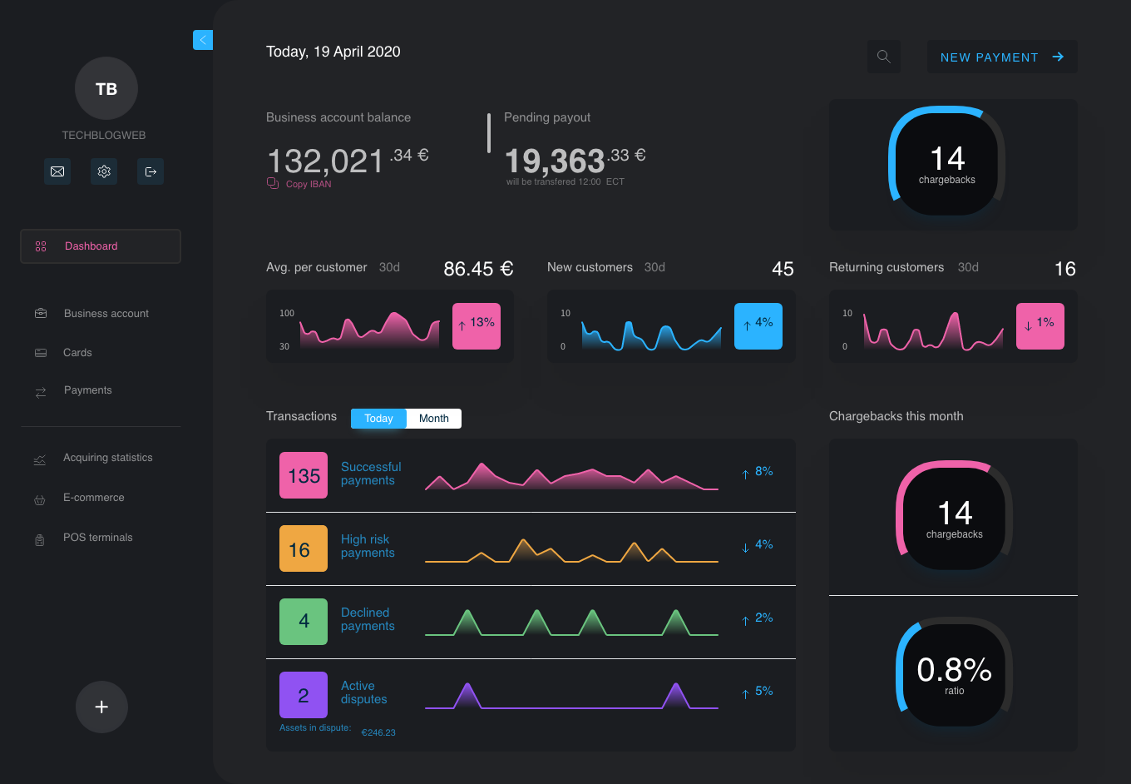This screenshot has width=1131, height=784.
Task: Click the logout icon next to settings
Action: click(x=151, y=171)
